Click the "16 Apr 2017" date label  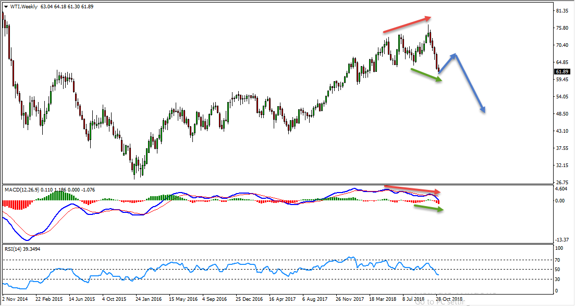point(283,299)
